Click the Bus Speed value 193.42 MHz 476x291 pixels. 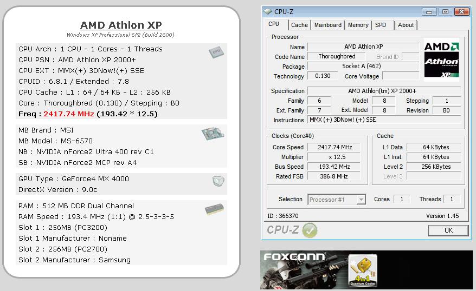(334, 167)
